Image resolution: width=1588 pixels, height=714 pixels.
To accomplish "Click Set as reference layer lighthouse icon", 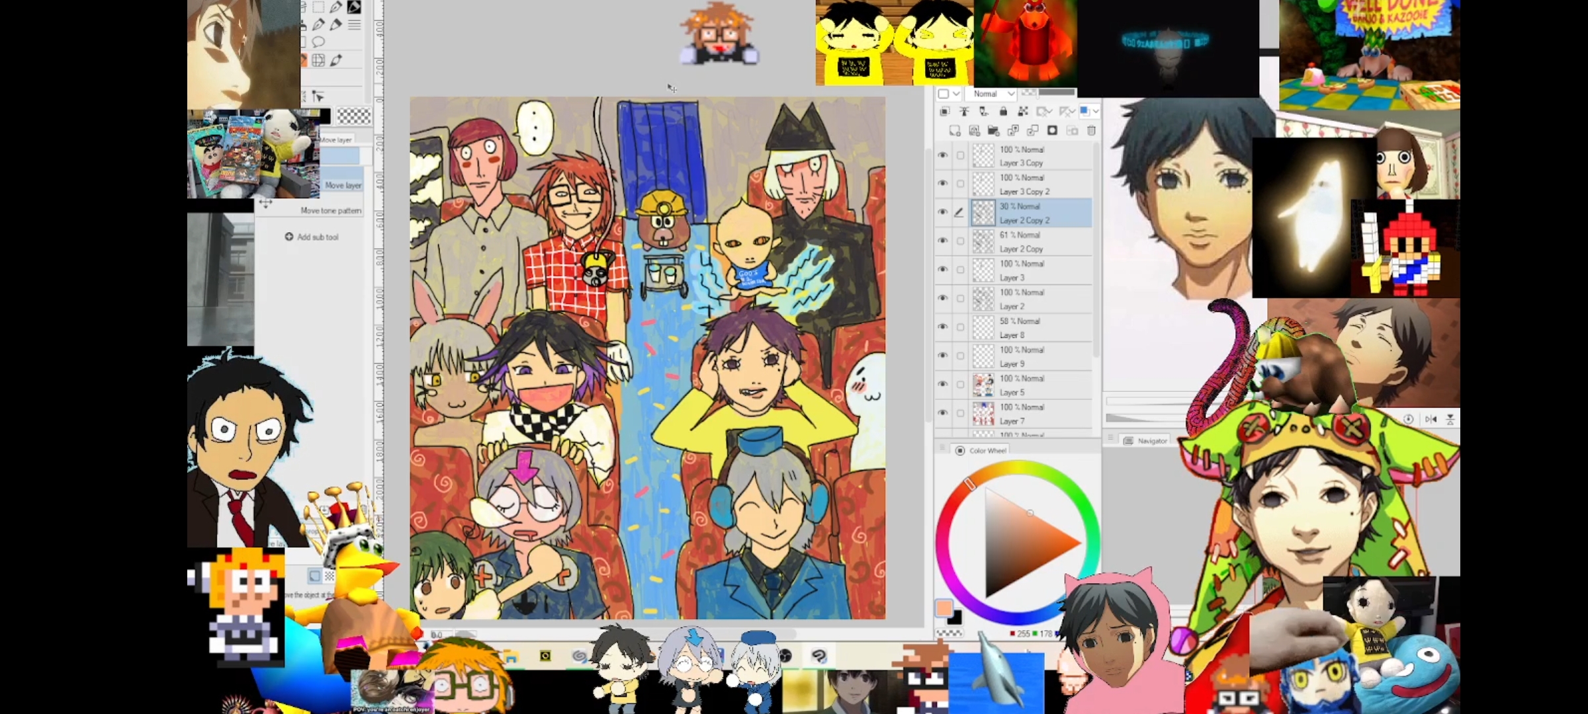I will pyautogui.click(x=964, y=111).
